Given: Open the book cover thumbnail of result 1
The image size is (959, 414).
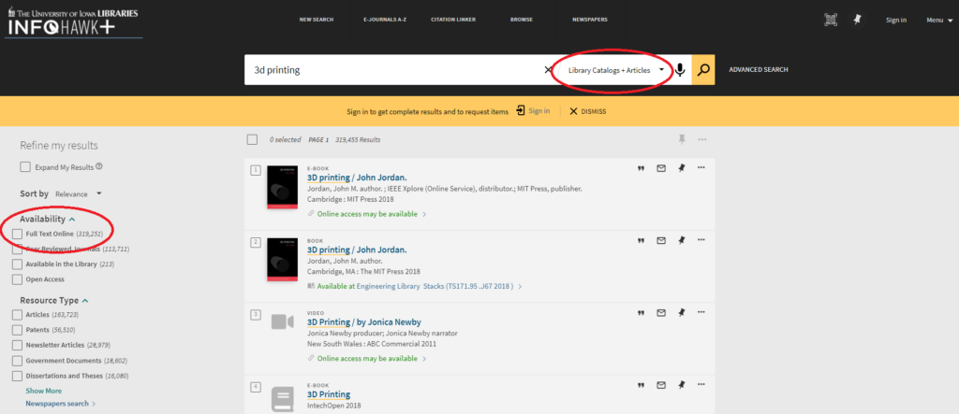Looking at the screenshot, I should pyautogui.click(x=283, y=188).
